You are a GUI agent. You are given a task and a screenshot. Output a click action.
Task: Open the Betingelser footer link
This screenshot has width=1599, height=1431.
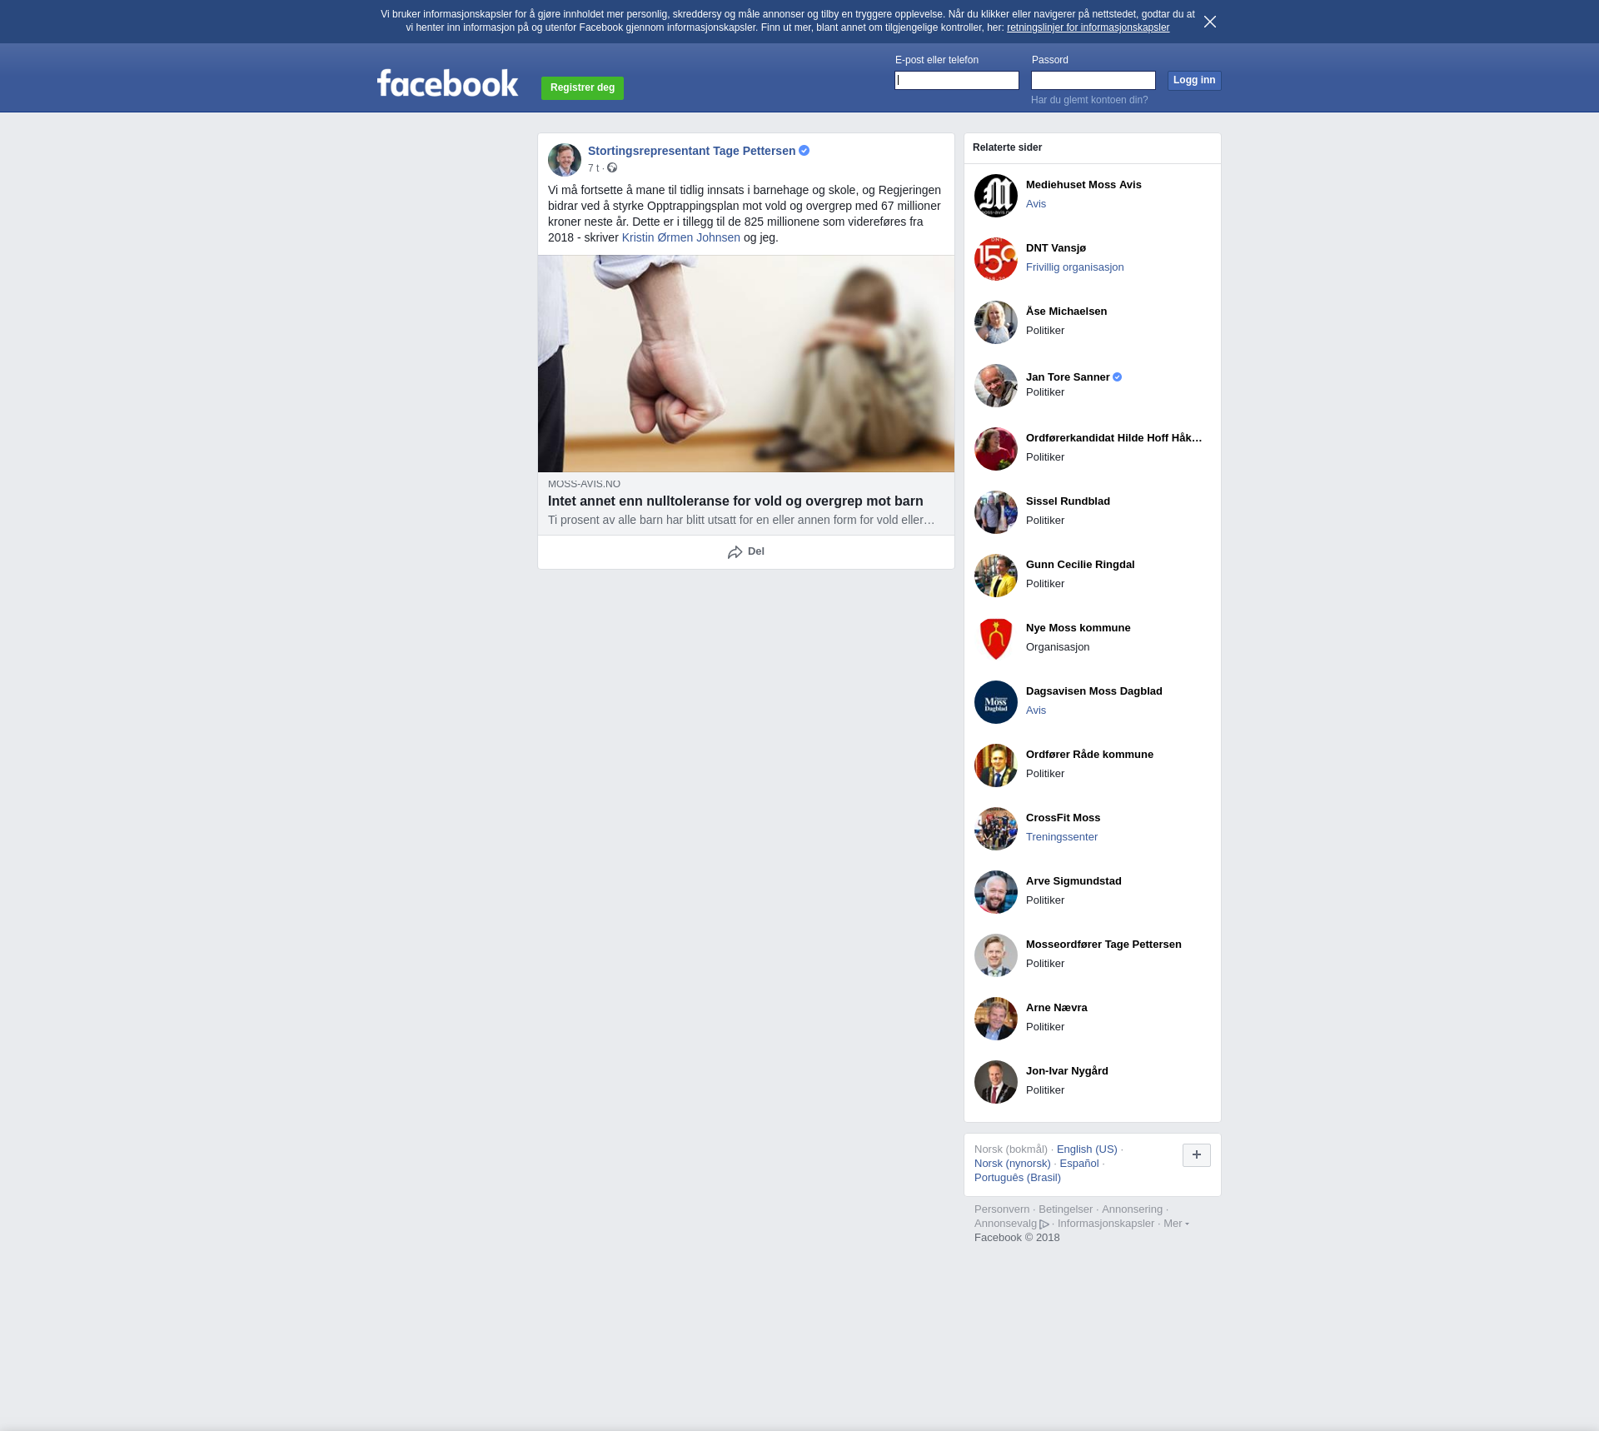coord(1065,1209)
